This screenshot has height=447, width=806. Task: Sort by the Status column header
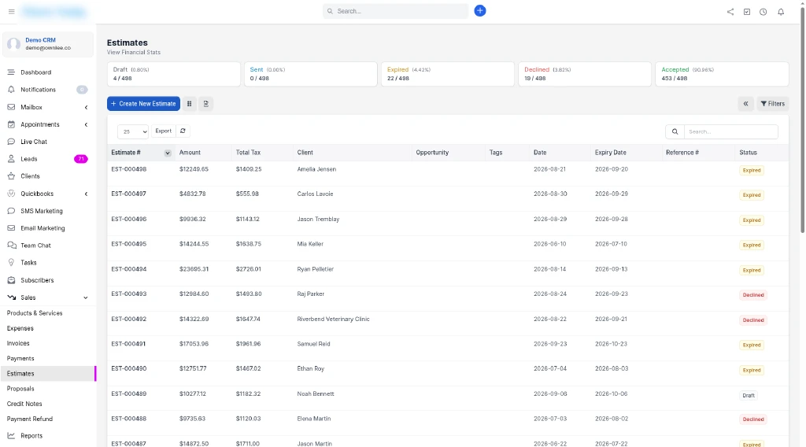[748, 153]
